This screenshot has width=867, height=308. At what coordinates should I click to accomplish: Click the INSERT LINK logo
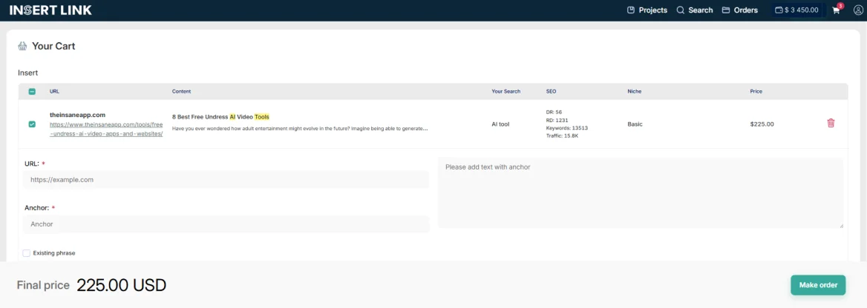50,10
